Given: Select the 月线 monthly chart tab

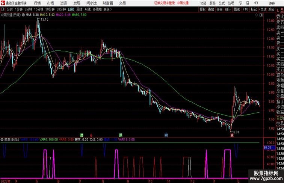Looking at the screenshot, I should tap(88, 9).
